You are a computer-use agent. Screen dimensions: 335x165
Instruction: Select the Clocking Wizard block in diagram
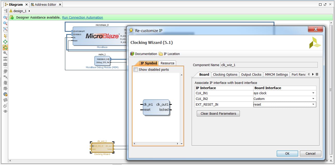[x=102, y=147]
